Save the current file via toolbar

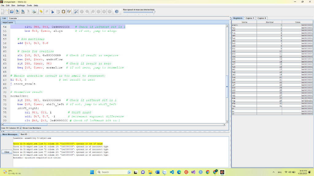17,12
